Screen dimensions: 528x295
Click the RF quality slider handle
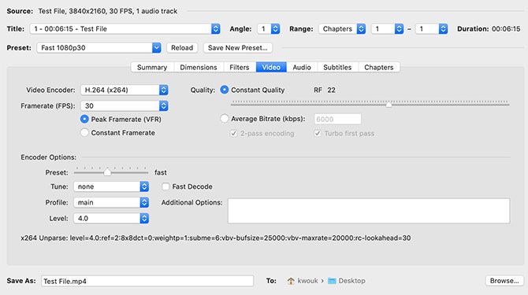[x=389, y=105]
